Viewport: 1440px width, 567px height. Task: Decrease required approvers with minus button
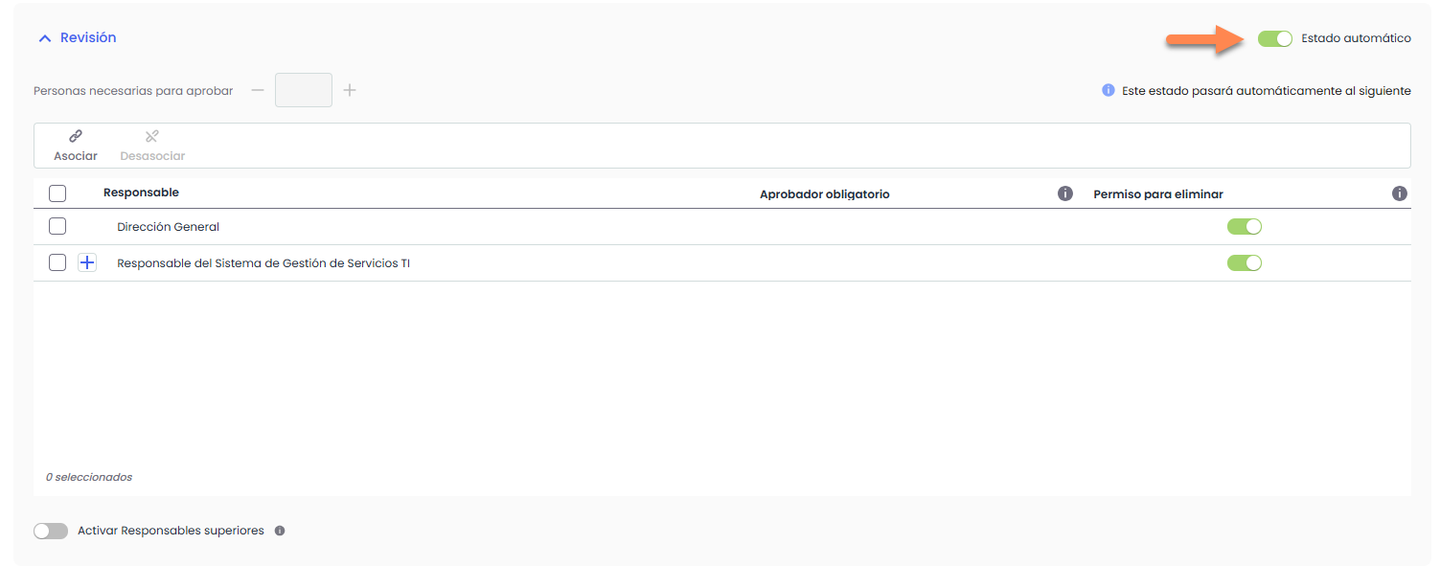point(258,90)
